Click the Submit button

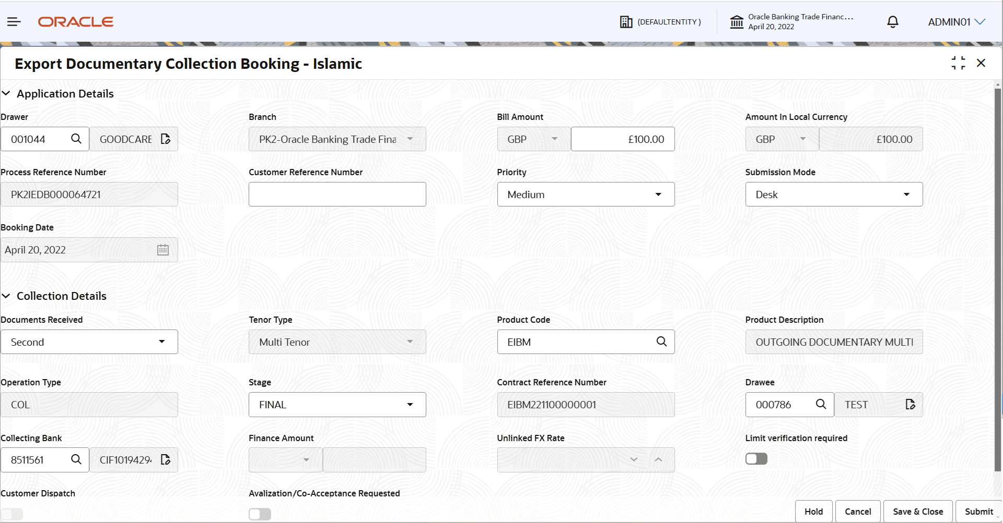[x=978, y=512]
